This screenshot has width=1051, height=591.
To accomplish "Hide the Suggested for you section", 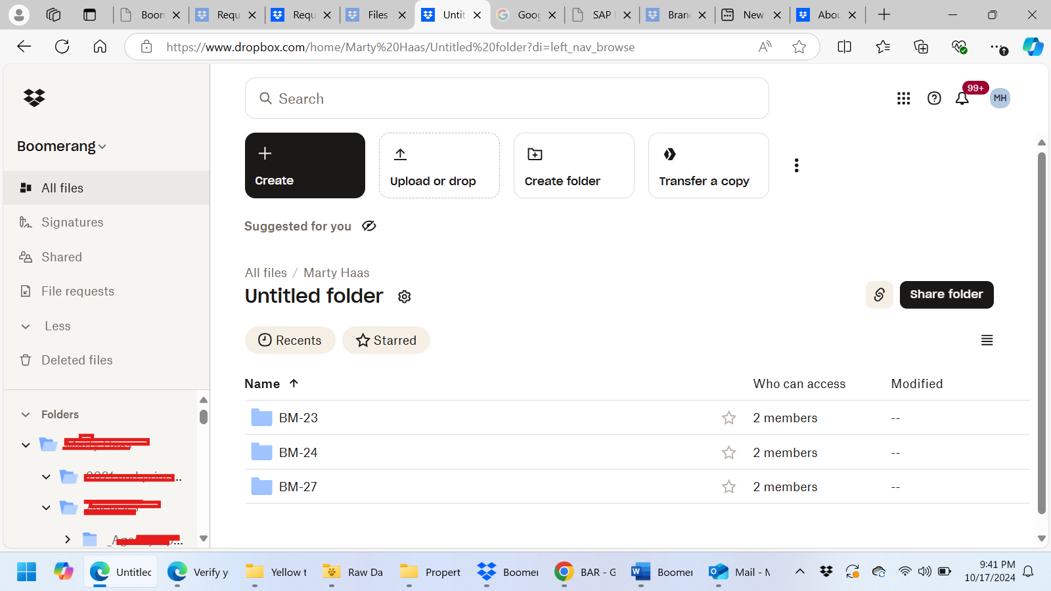I will pos(369,226).
